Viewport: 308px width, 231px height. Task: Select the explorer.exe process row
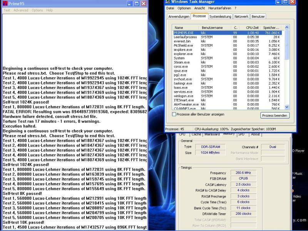pyautogui.click(x=227, y=54)
